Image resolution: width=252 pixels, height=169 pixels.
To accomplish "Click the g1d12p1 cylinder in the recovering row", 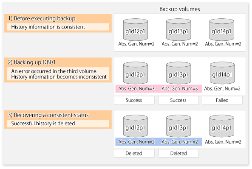I will click(136, 126).
